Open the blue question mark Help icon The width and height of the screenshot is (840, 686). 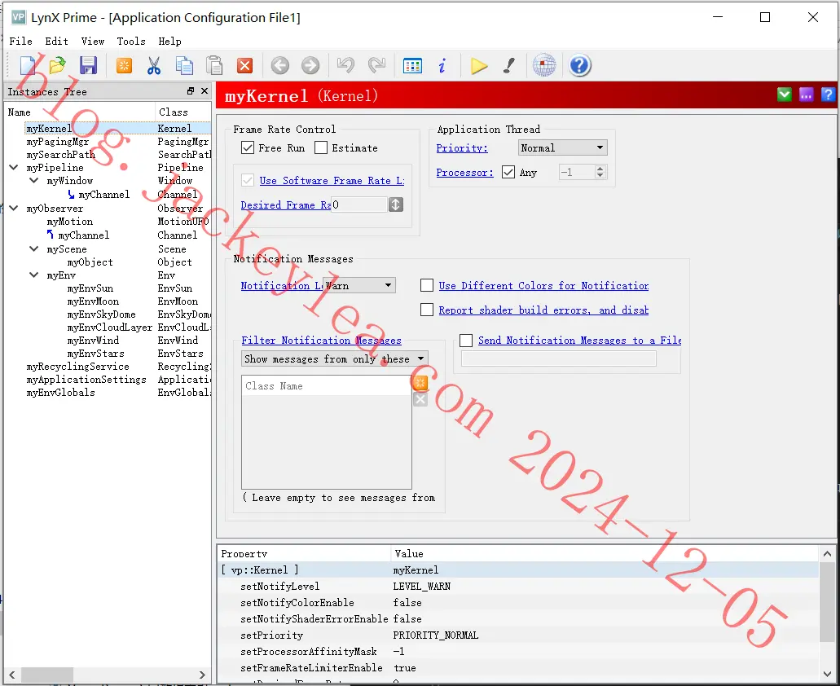pos(579,65)
